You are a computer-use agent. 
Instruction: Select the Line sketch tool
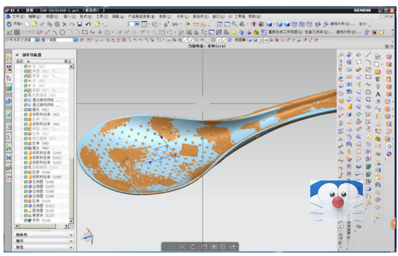(x=48, y=32)
